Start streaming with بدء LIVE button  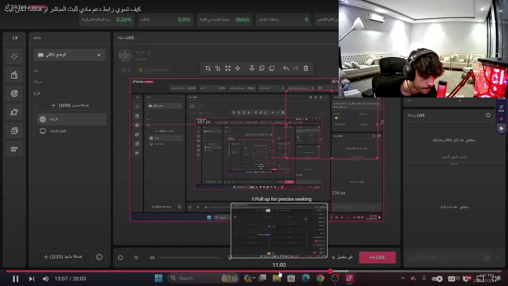pyautogui.click(x=377, y=257)
